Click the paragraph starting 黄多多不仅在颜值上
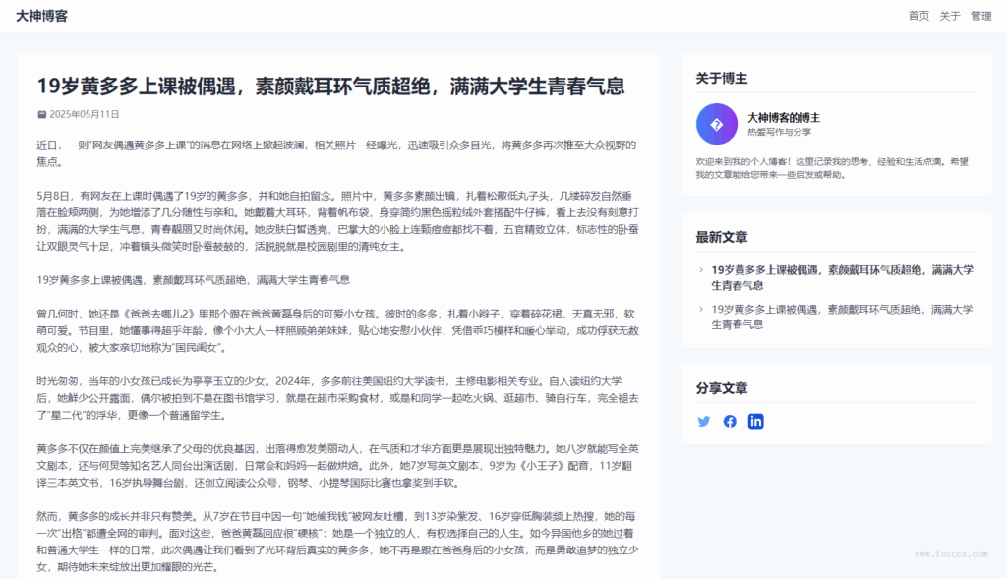 click(x=338, y=465)
